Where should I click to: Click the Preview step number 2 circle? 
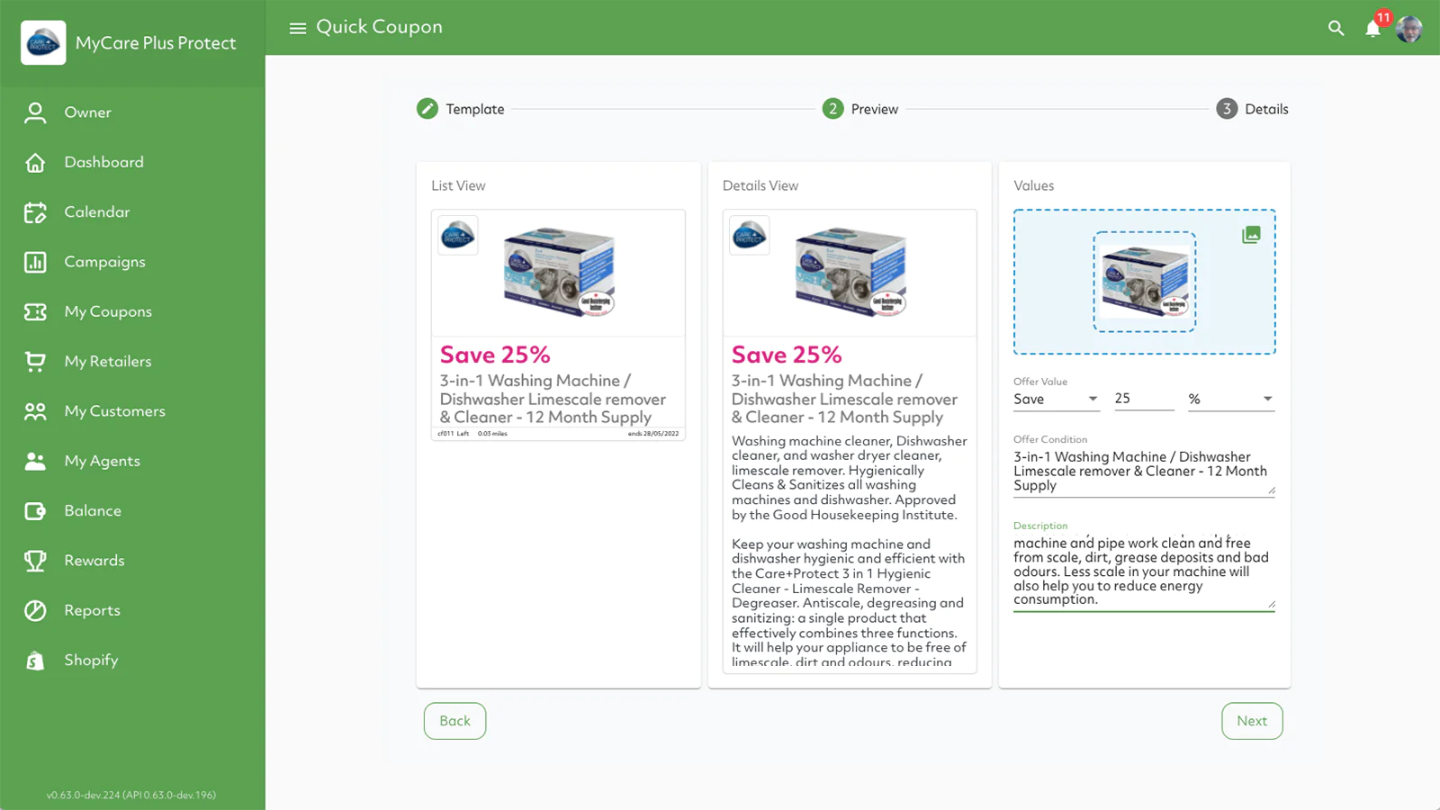click(x=833, y=109)
